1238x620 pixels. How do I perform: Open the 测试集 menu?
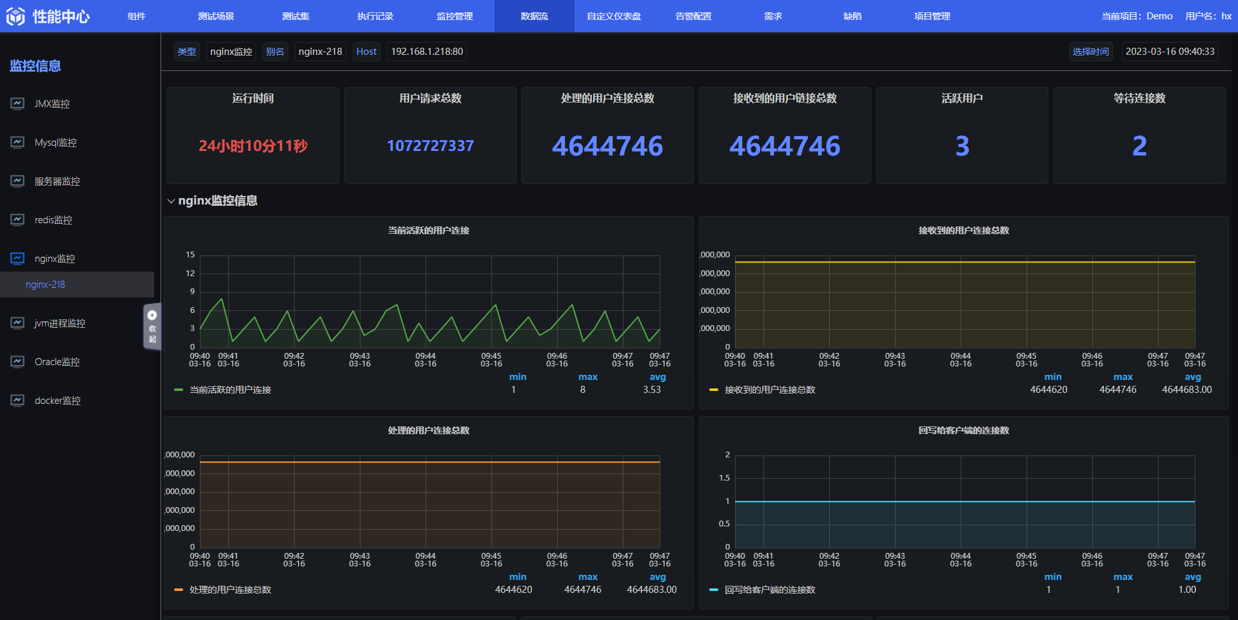tap(295, 16)
